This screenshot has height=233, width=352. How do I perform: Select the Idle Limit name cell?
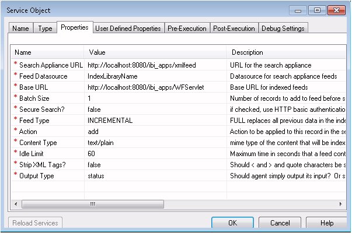48,153
